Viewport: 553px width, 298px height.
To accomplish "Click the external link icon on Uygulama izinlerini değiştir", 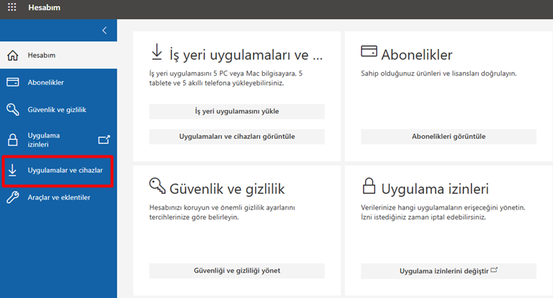I will point(494,270).
